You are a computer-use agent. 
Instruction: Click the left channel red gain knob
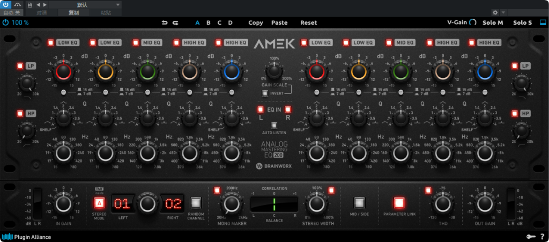coord(63,72)
